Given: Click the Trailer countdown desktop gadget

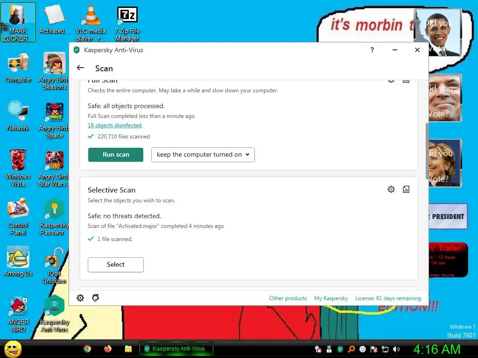Looking at the screenshot, I should (x=448, y=260).
